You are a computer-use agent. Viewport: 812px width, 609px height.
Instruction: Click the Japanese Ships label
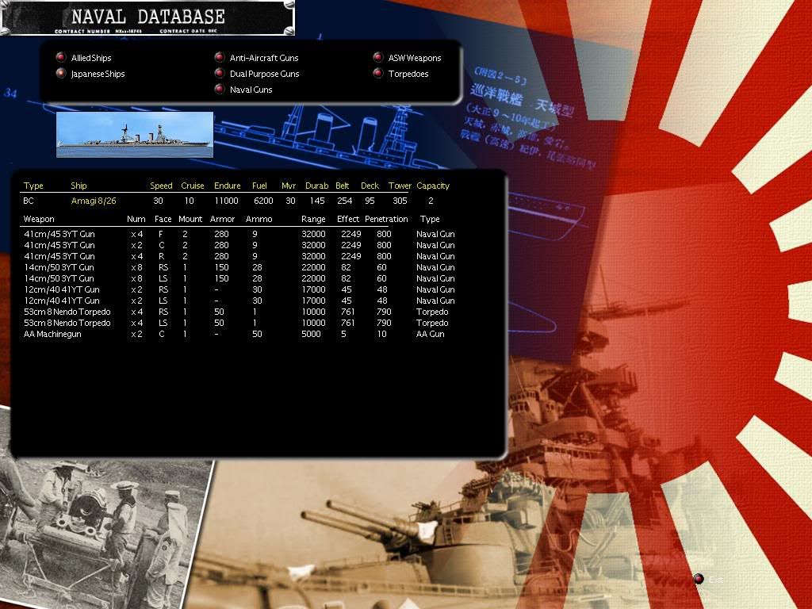98,74
